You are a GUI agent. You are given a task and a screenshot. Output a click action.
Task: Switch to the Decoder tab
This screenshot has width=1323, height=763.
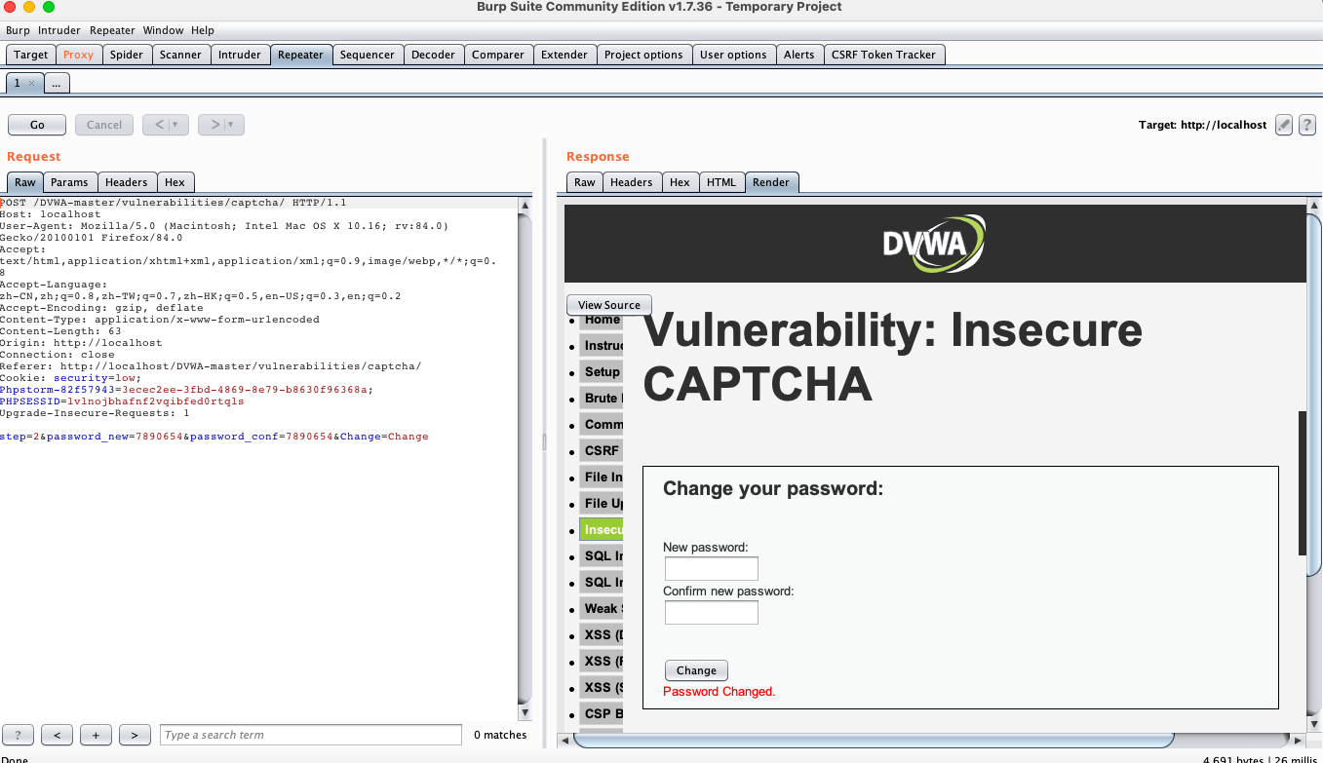(x=434, y=55)
